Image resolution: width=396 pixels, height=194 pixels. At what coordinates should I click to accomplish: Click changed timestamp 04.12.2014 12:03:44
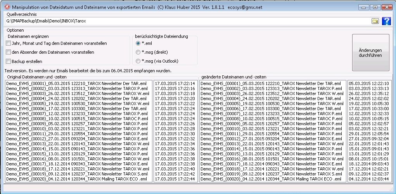pos(369,179)
